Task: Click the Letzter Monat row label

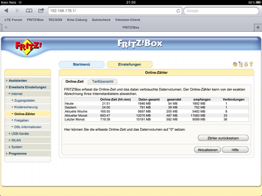Action: click(75, 120)
